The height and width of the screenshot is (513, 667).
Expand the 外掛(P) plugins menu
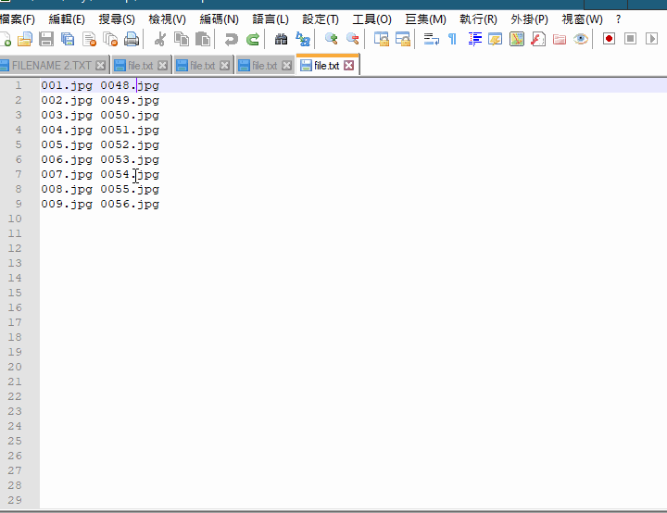click(529, 19)
